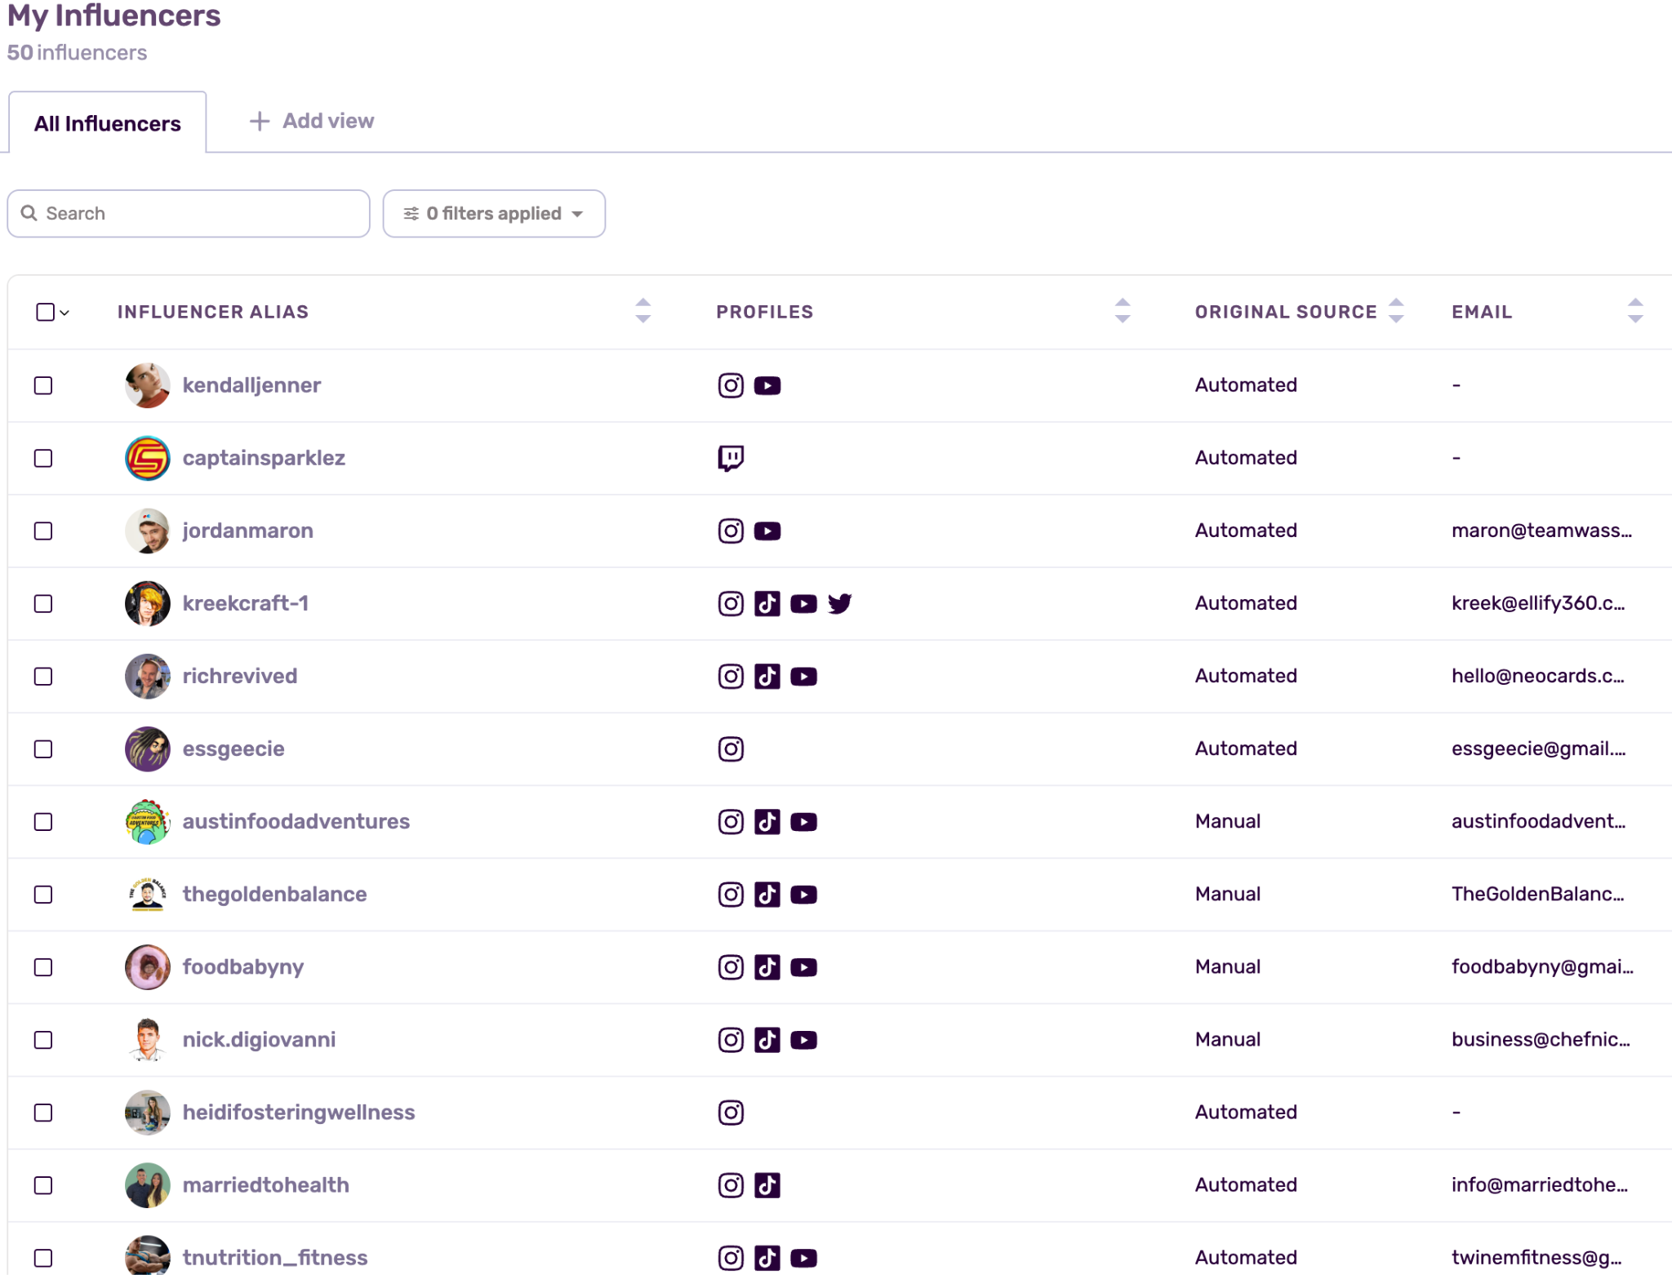Open kreekcraft-1's Twitter profile icon
Screen dimensions: 1672x1275
pyautogui.click(x=840, y=603)
